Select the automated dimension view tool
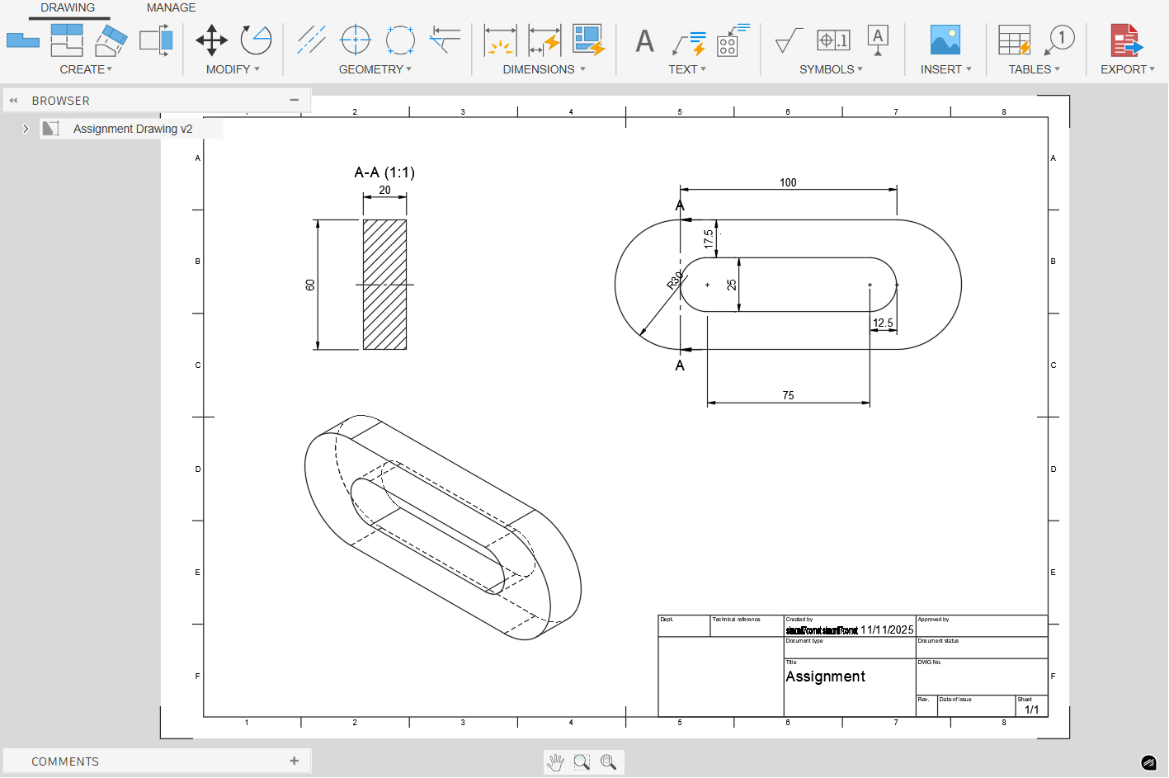 [589, 40]
